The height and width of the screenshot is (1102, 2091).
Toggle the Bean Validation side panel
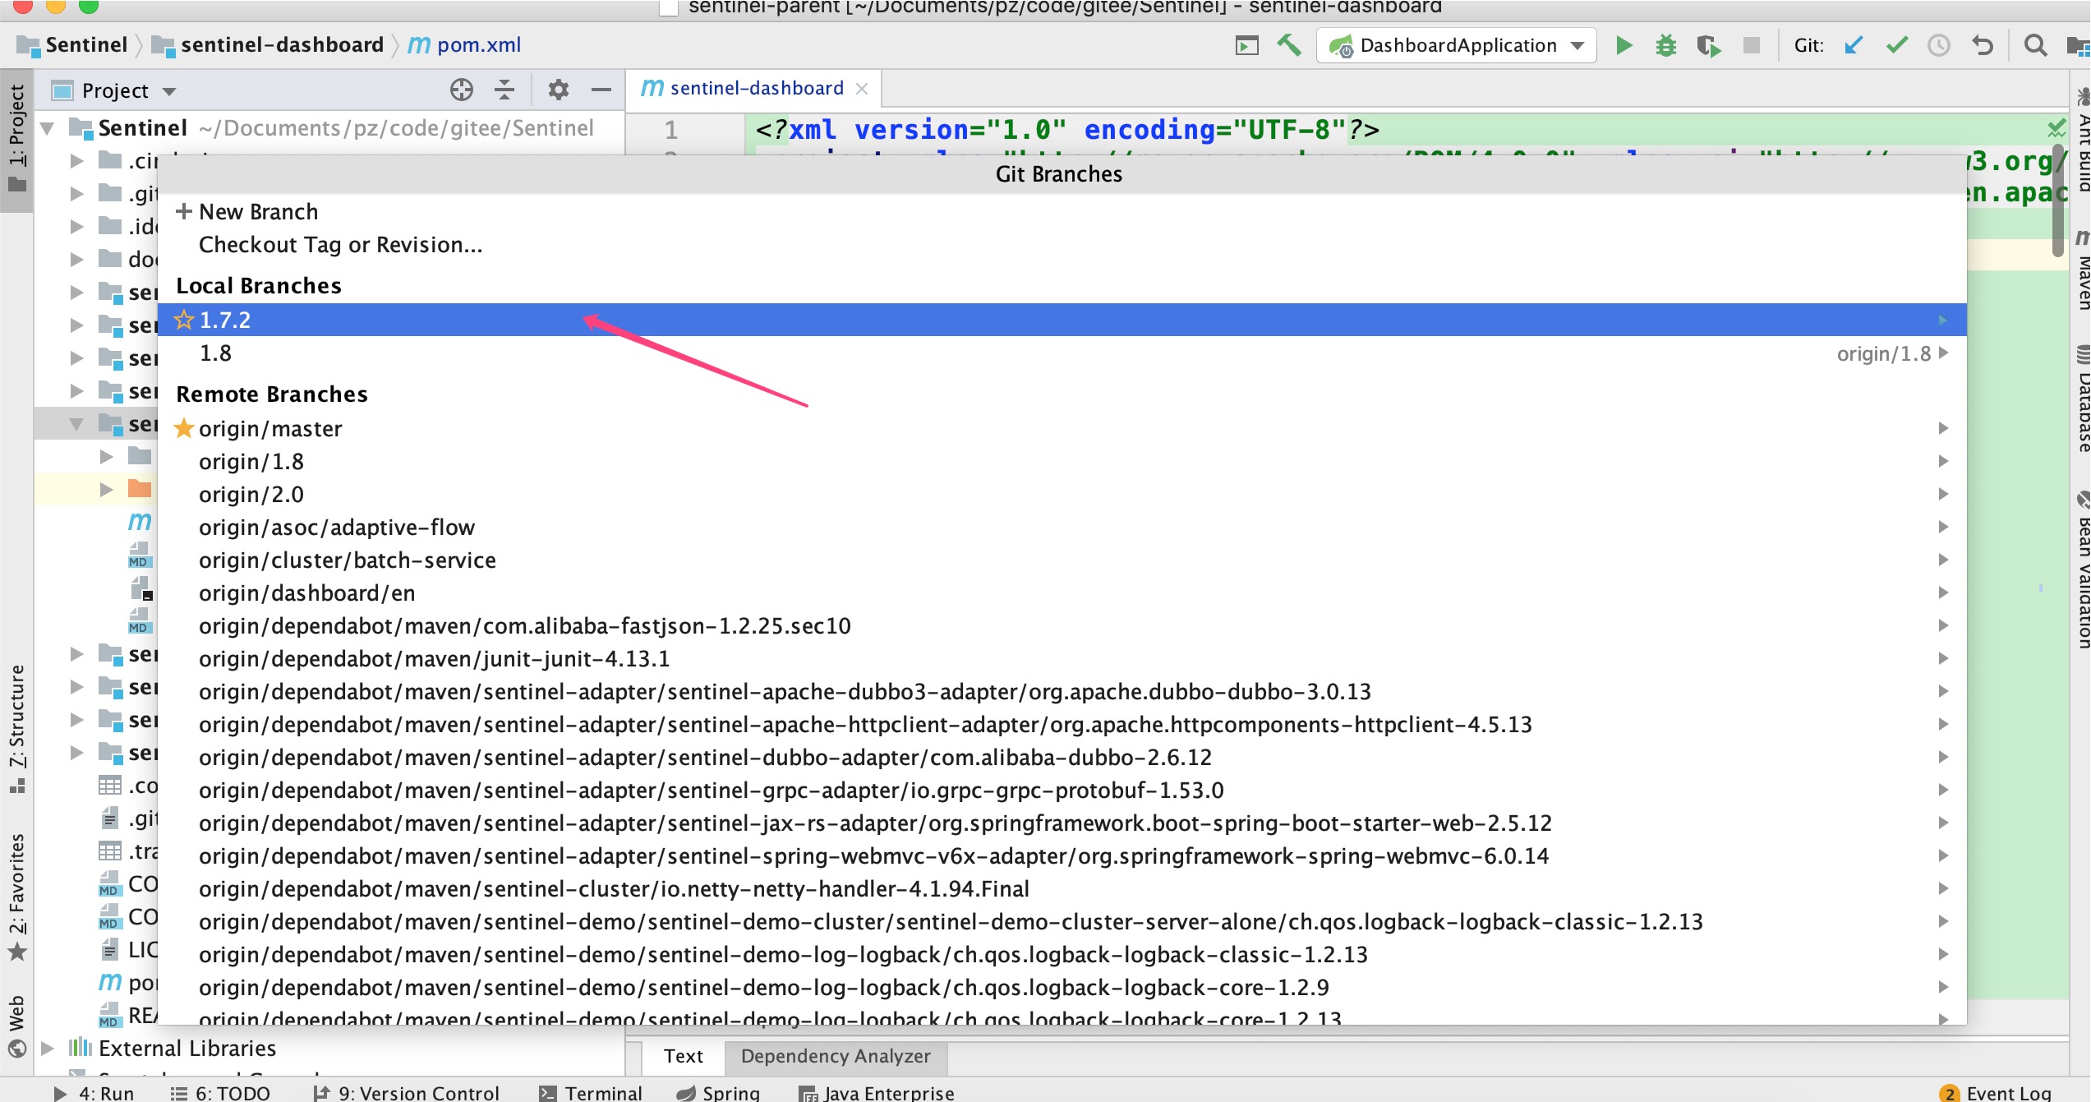(2081, 571)
